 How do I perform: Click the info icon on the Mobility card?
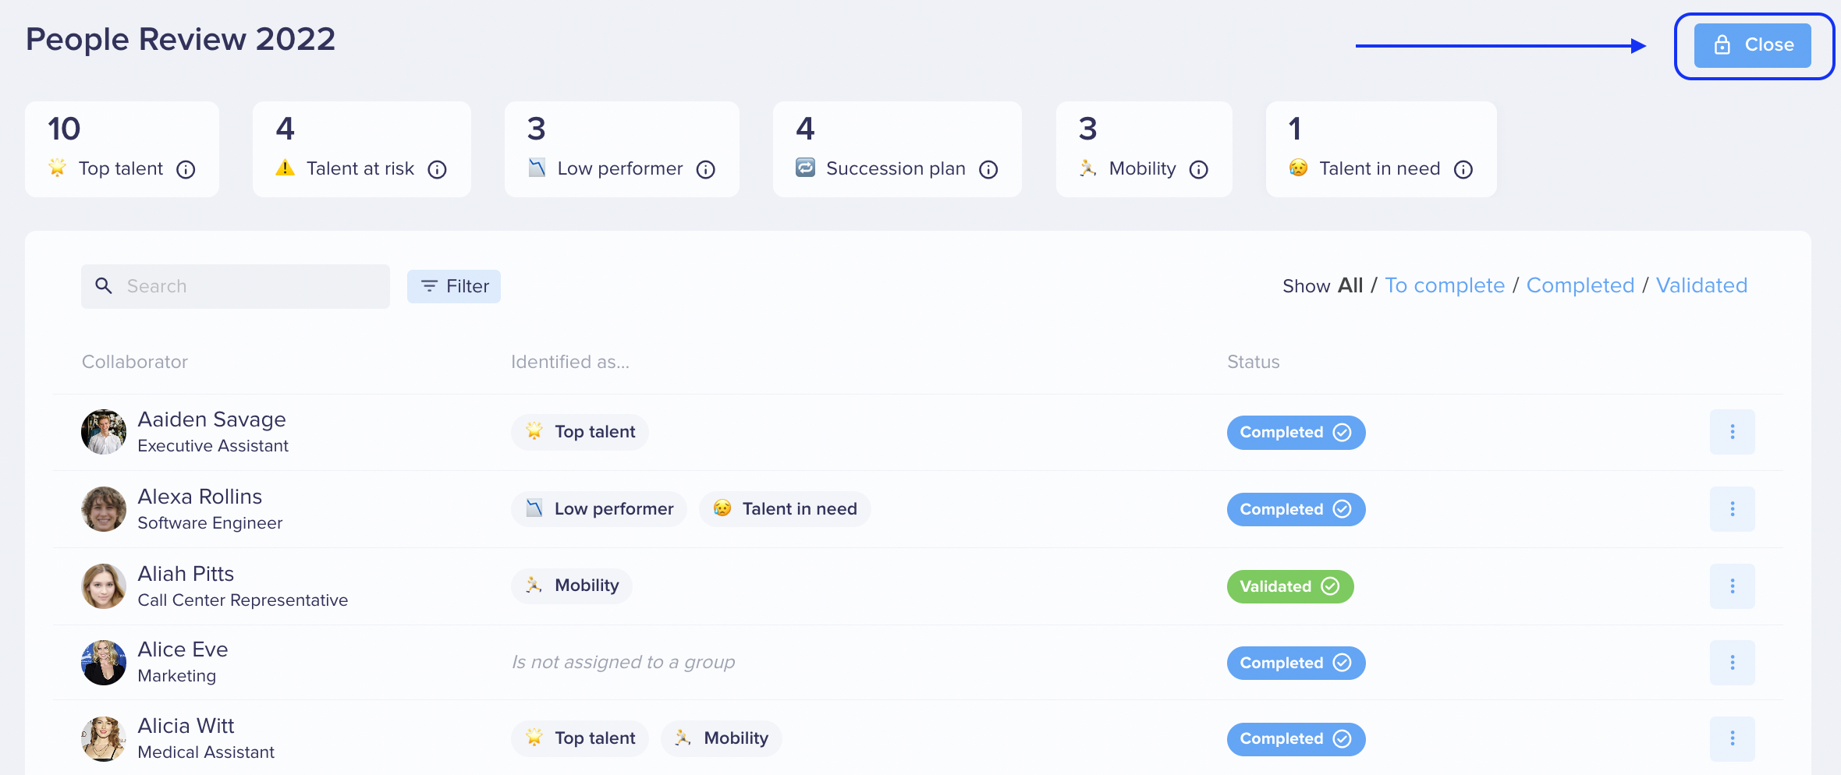coord(1198,169)
